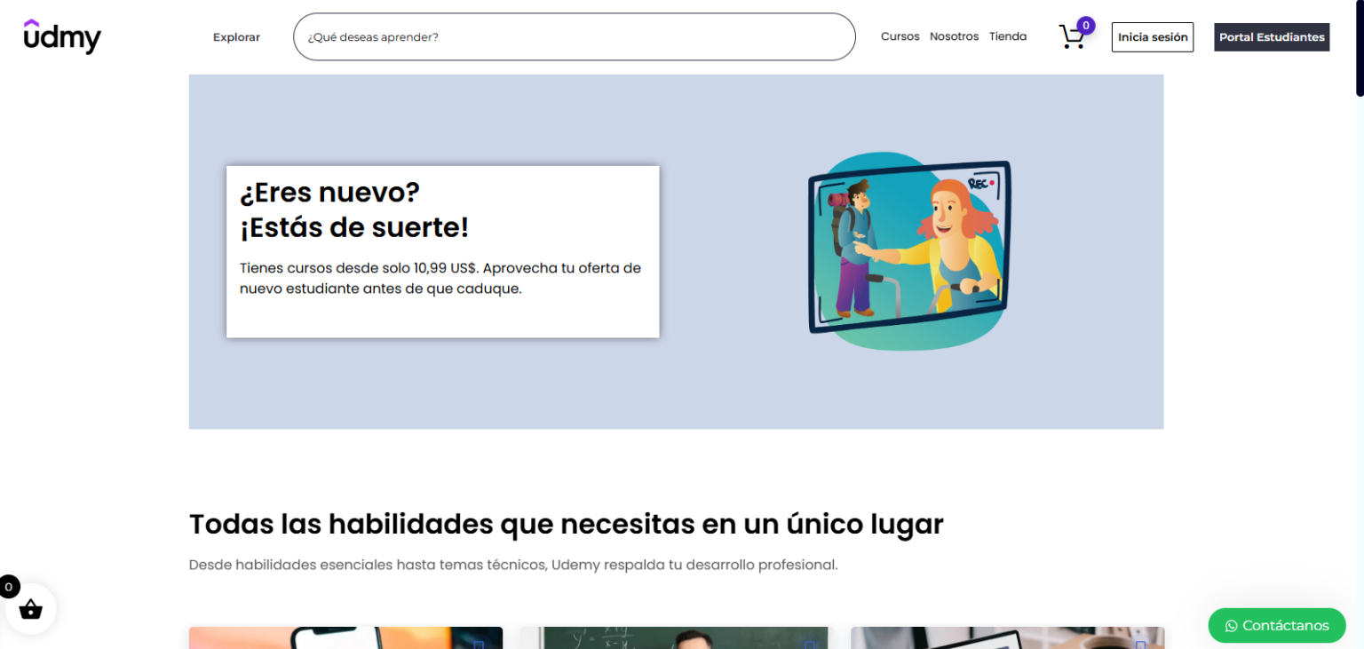Click the green Contáctanos button
This screenshot has width=1364, height=649.
point(1276,626)
